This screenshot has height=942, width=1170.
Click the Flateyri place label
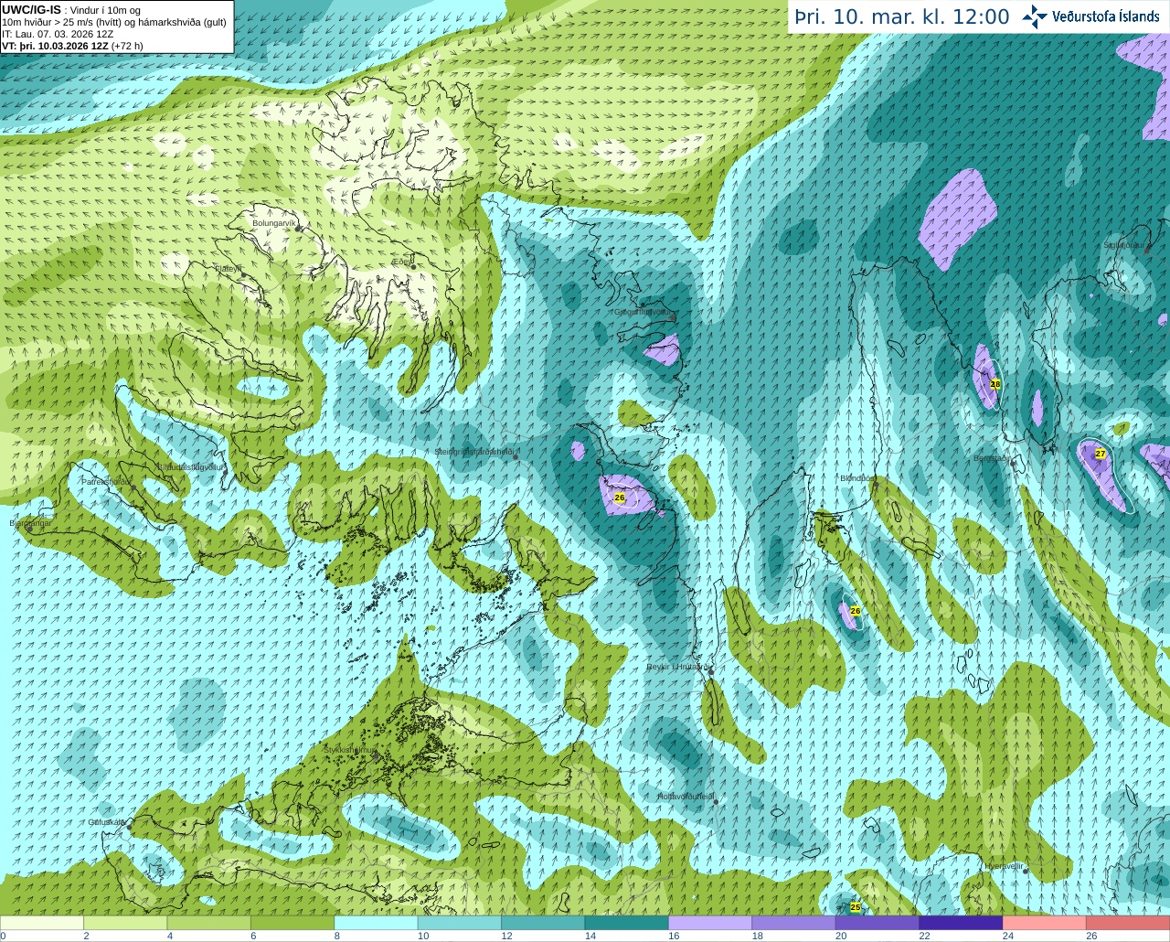[x=229, y=269]
